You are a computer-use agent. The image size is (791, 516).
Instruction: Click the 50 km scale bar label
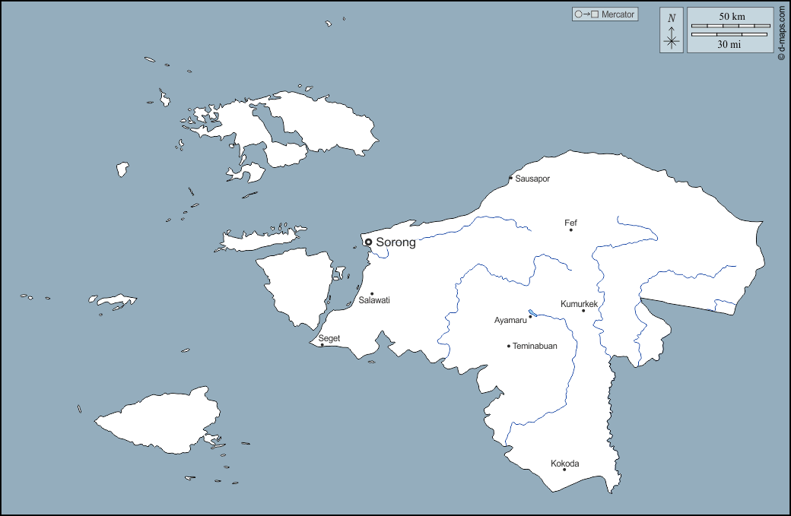point(732,17)
